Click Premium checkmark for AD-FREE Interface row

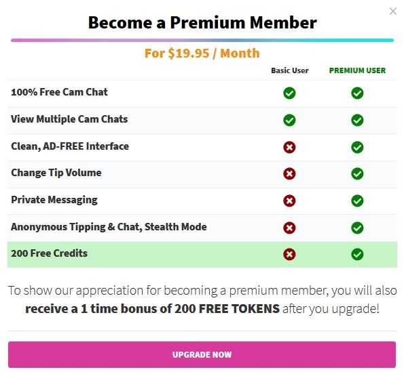coord(357,147)
